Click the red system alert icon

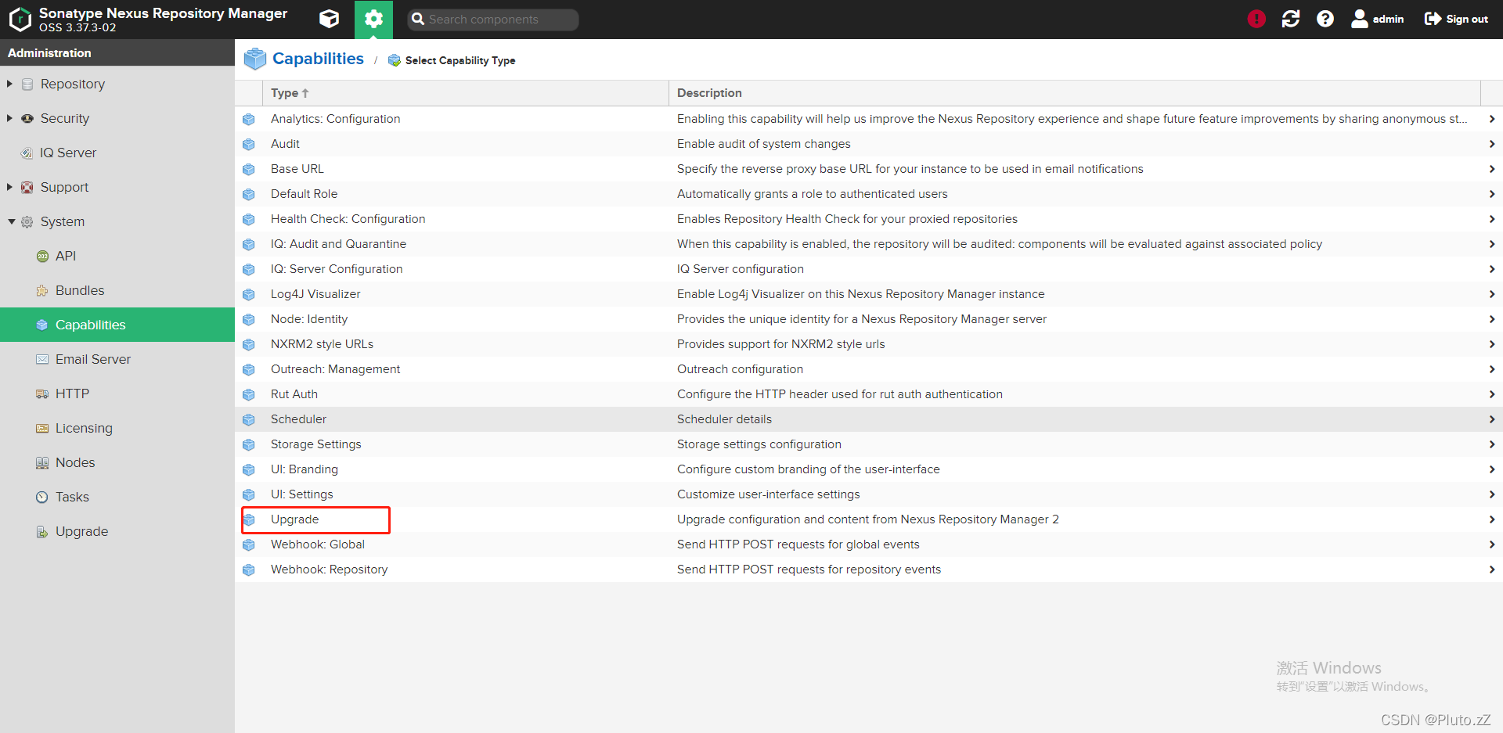pos(1256,19)
